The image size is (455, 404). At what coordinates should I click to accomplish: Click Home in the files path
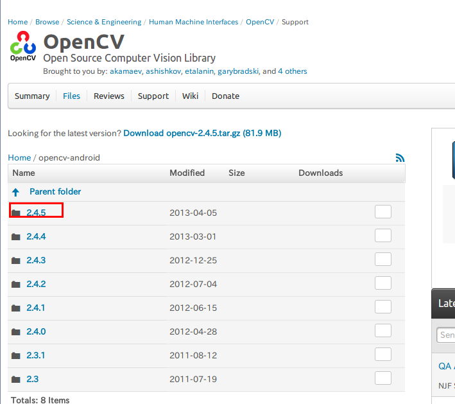[19, 158]
